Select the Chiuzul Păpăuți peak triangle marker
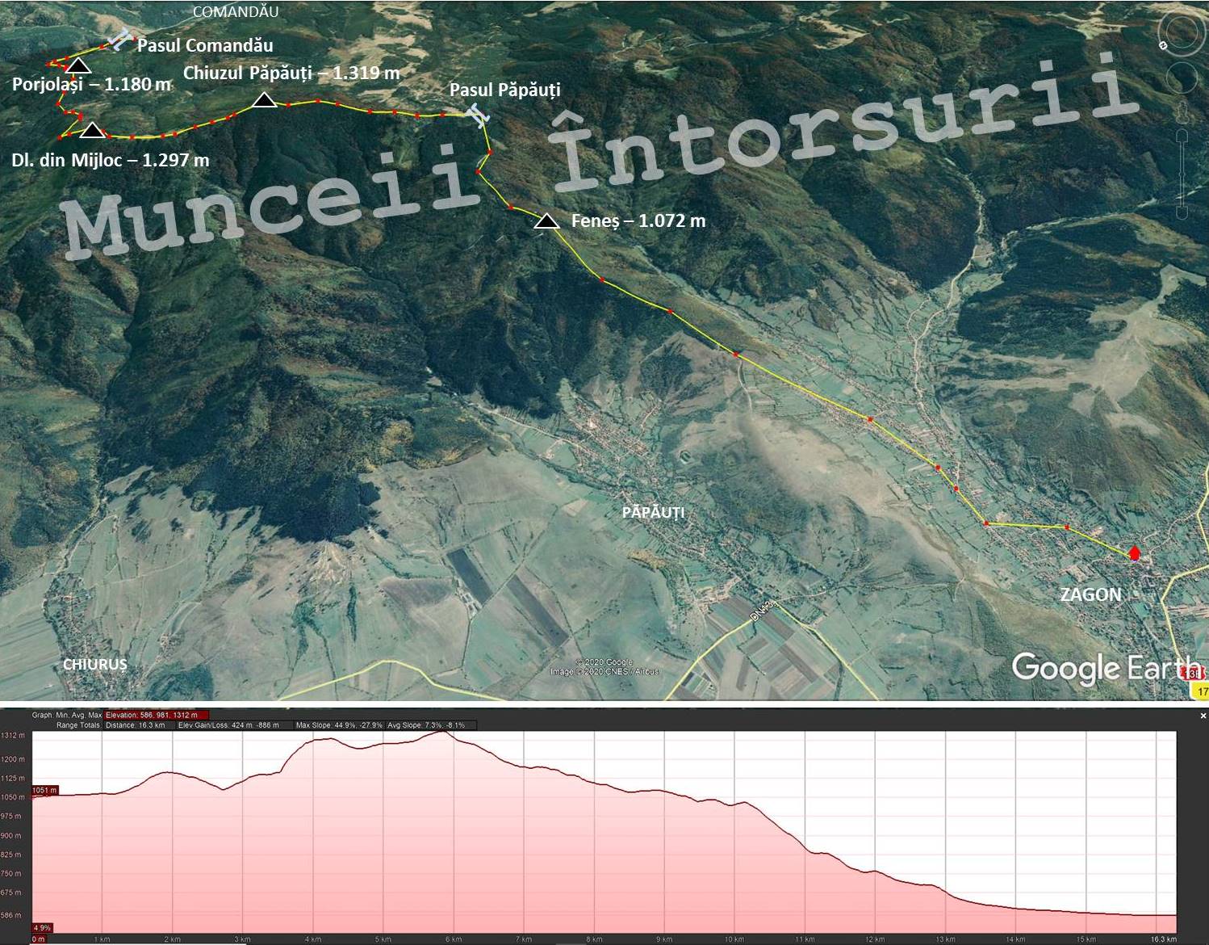 pyautogui.click(x=264, y=100)
